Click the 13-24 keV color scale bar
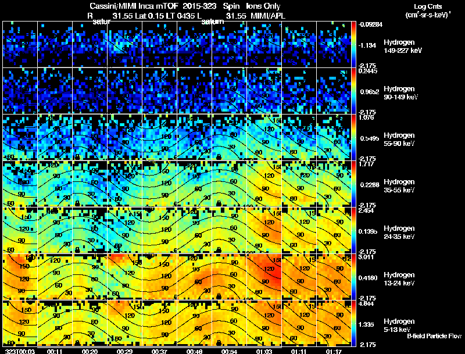This screenshot has height=354, width=465. point(353,277)
